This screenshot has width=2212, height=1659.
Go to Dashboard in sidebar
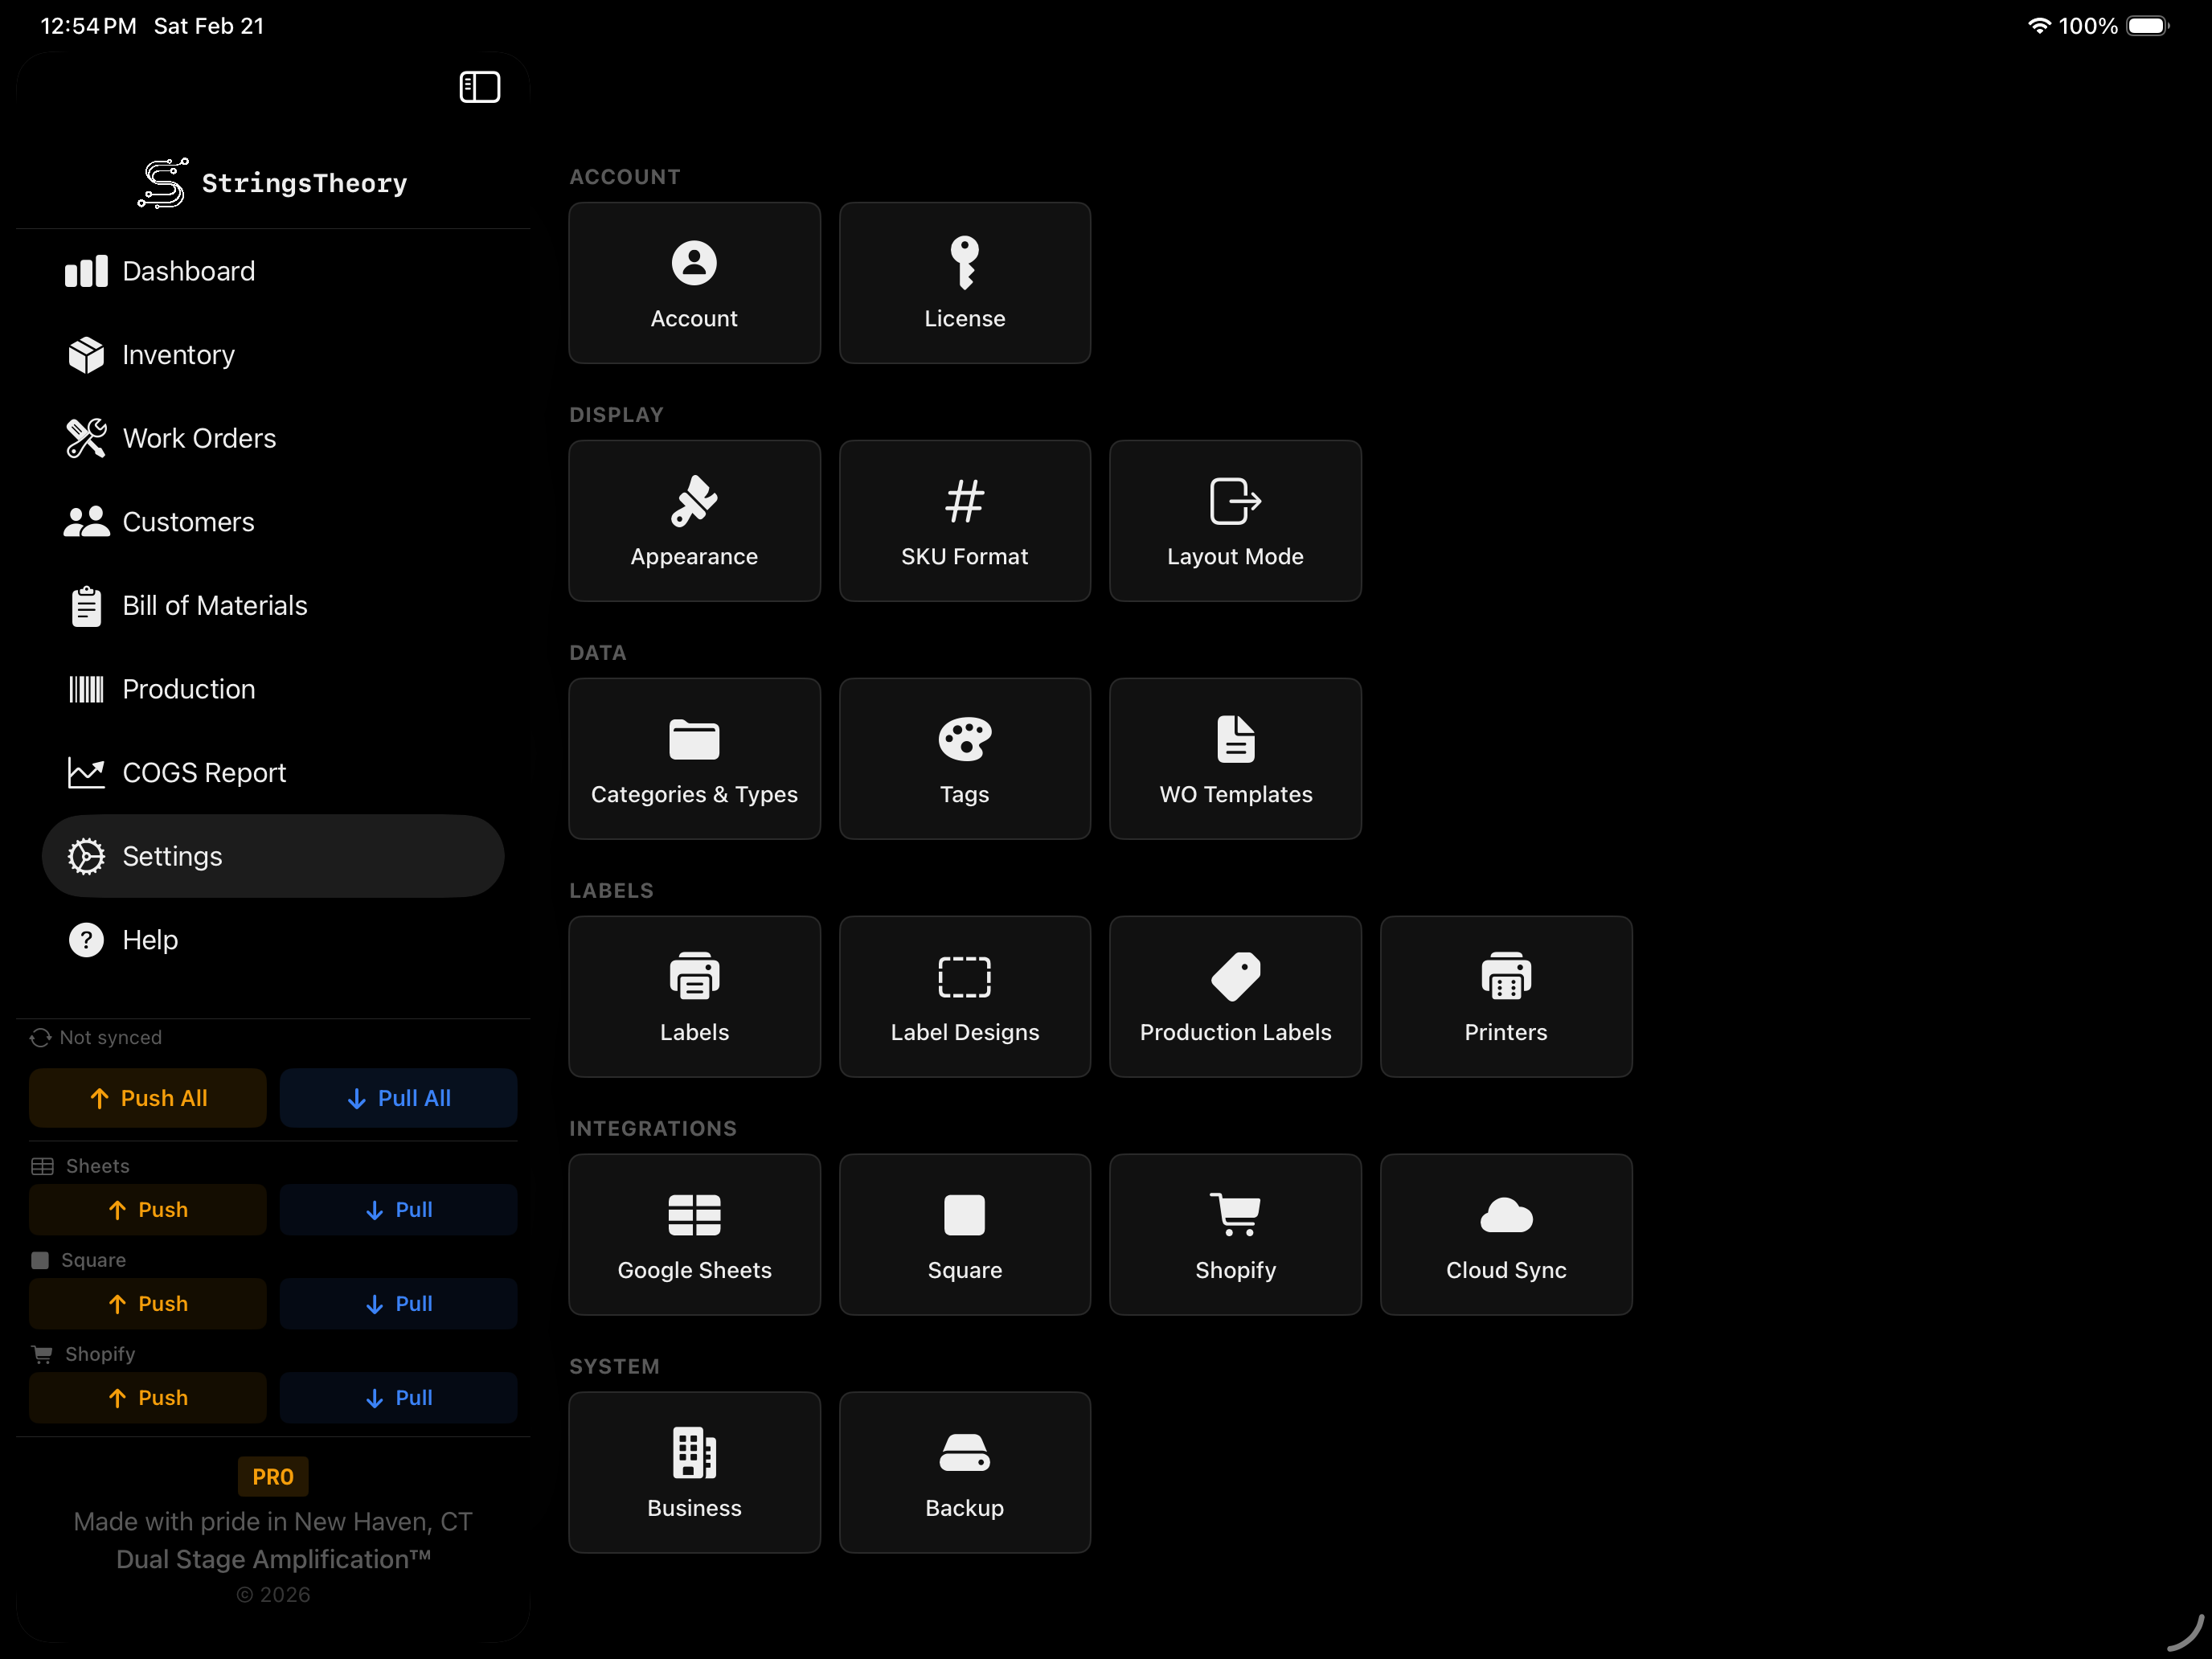click(188, 271)
